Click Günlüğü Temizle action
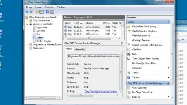The height and width of the screenshot is (105, 187). (x=142, y=40)
